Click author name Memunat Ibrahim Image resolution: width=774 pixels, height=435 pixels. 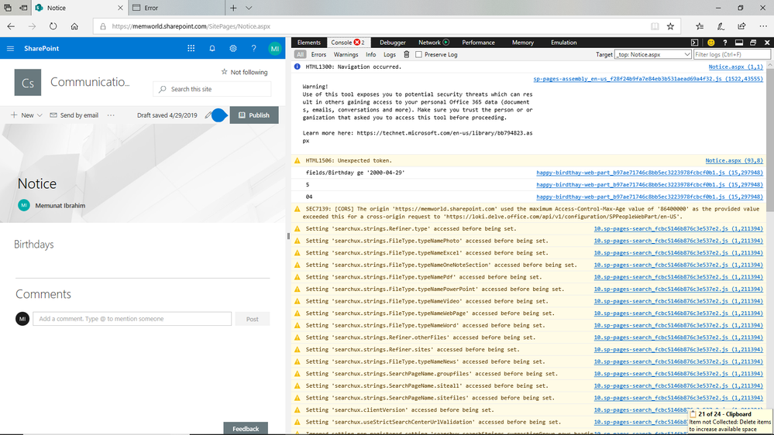[60, 206]
